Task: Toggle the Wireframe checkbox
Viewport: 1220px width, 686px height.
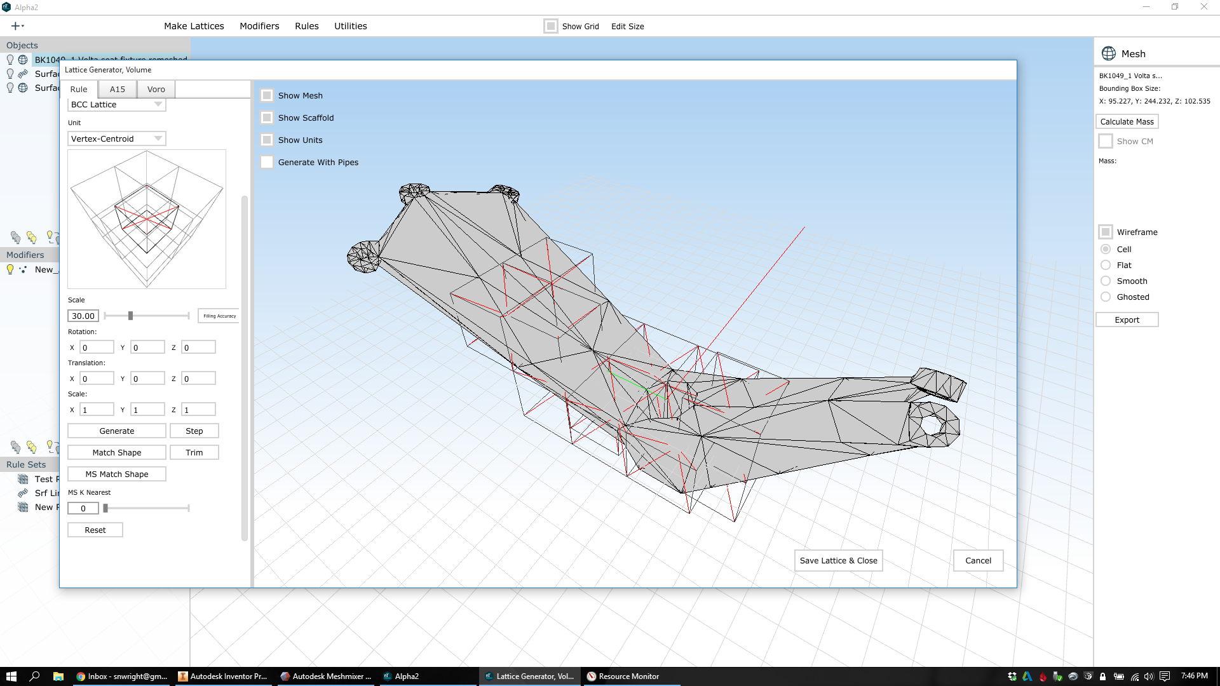Action: 1106,232
